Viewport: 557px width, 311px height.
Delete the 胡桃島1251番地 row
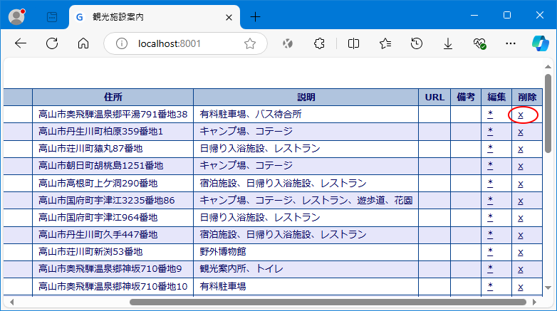521,166
